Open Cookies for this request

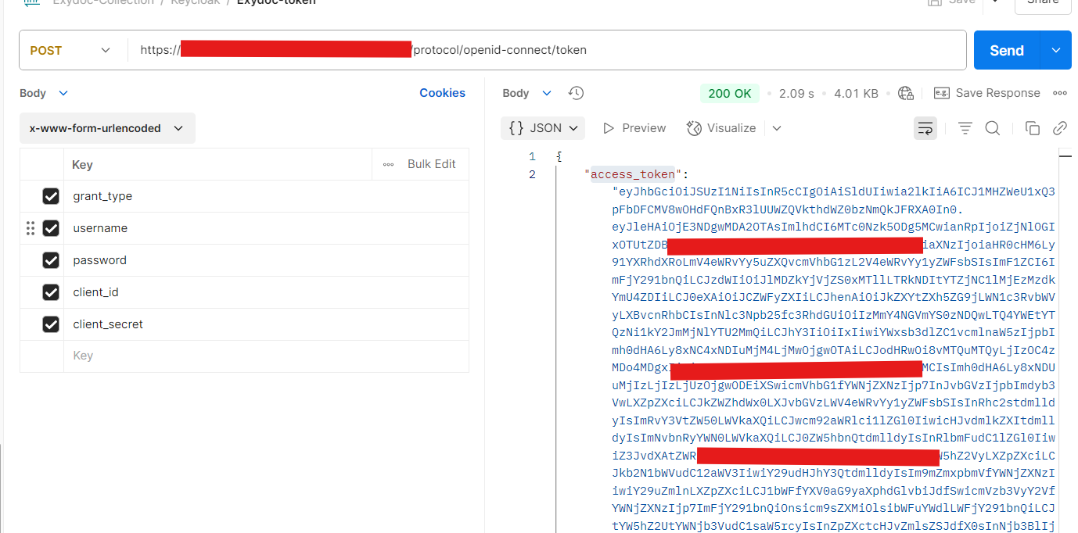pyautogui.click(x=442, y=92)
